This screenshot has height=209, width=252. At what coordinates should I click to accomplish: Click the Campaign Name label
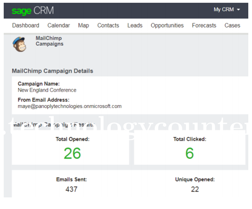pos(38,84)
